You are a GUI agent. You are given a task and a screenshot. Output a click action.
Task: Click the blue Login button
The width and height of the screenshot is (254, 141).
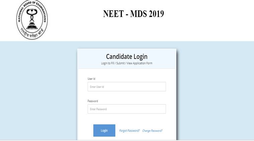[104, 131]
